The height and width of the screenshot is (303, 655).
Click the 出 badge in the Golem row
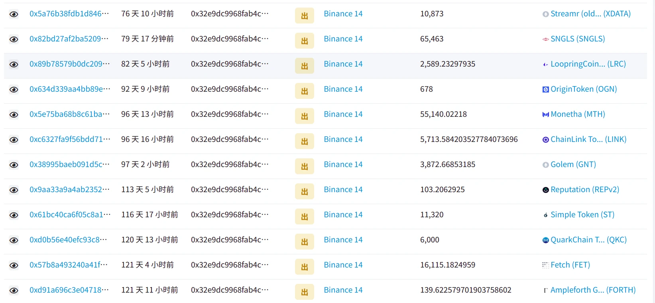tap(304, 166)
